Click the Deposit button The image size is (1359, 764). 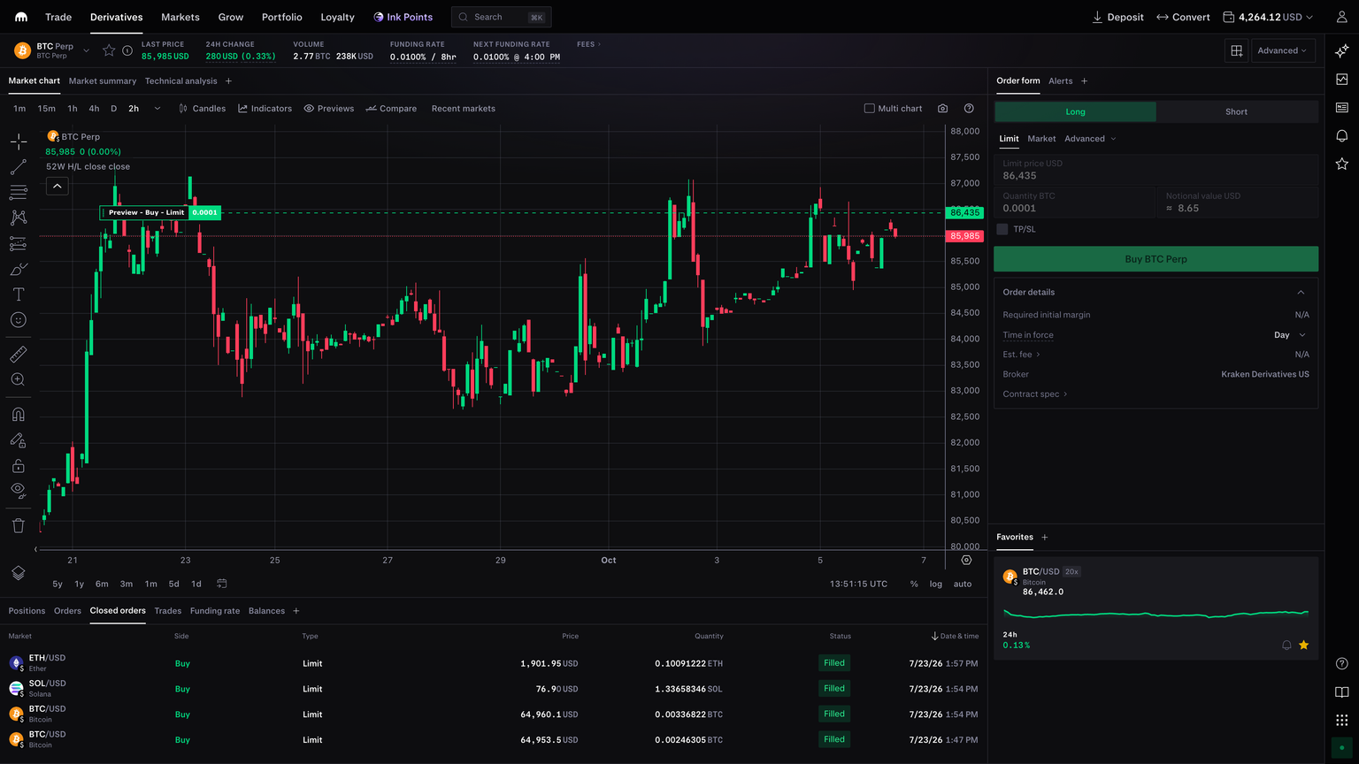(x=1117, y=17)
